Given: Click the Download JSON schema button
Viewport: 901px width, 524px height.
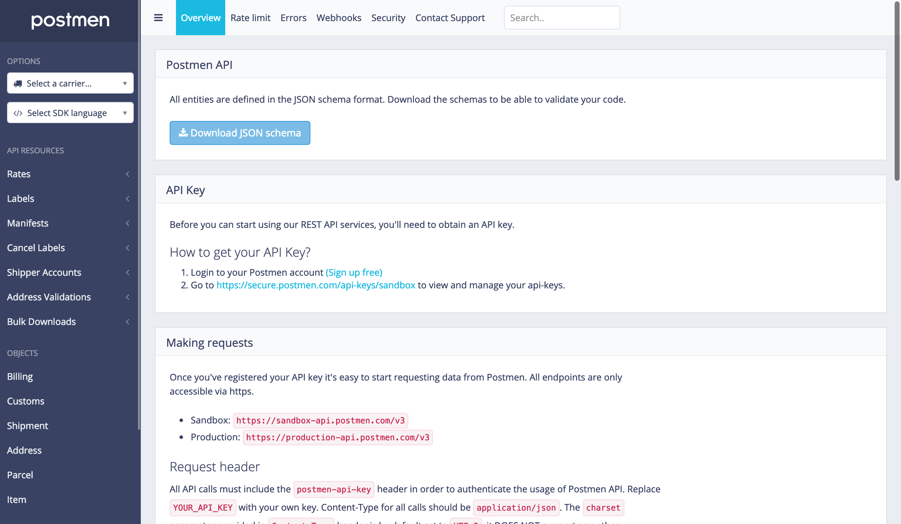Looking at the screenshot, I should tap(240, 133).
